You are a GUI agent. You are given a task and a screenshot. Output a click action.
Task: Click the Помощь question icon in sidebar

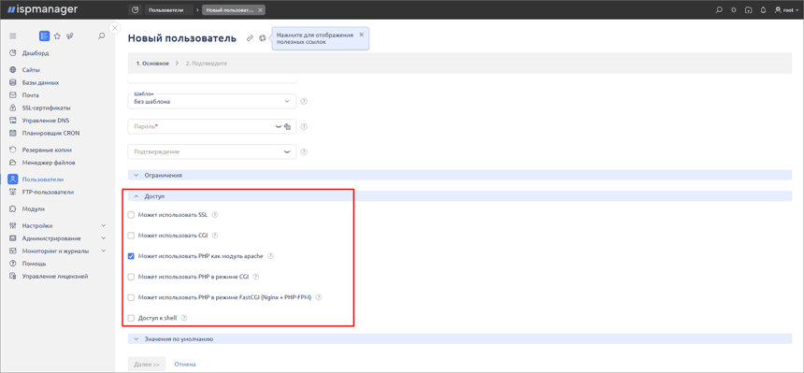coord(13,264)
